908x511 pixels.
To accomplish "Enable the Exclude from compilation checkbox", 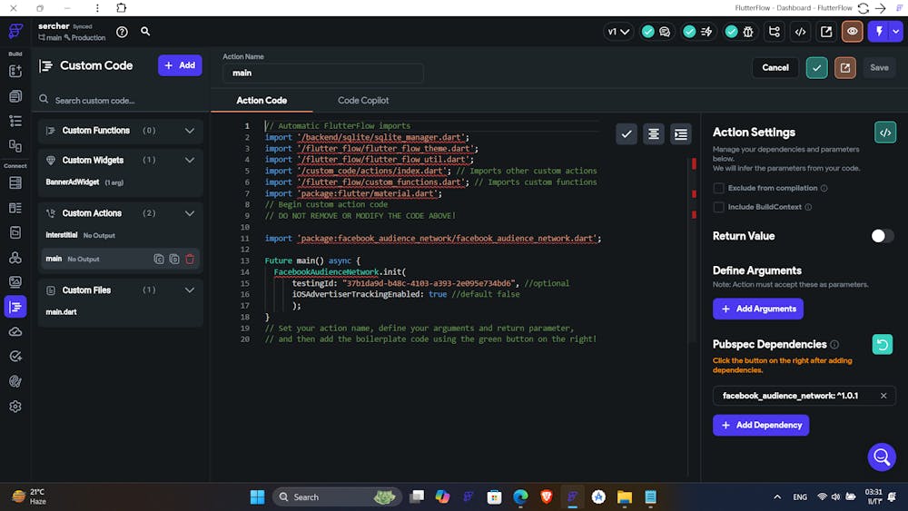I will click(719, 188).
